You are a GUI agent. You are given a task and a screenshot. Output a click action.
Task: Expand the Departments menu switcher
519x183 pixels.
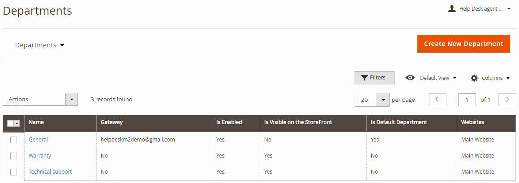click(39, 45)
